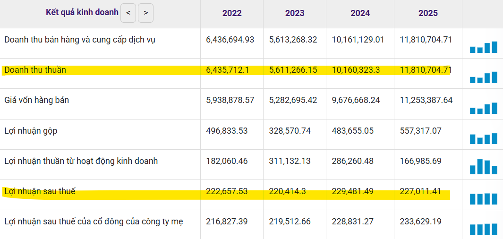Open the bar chart for Lợi nhuận gộp row

(484, 138)
